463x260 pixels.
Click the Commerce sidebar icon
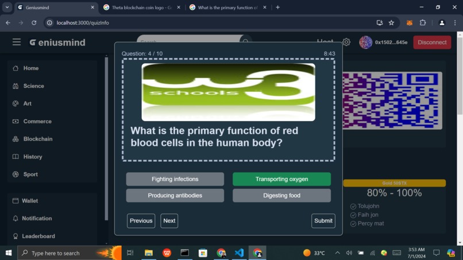pyautogui.click(x=16, y=121)
